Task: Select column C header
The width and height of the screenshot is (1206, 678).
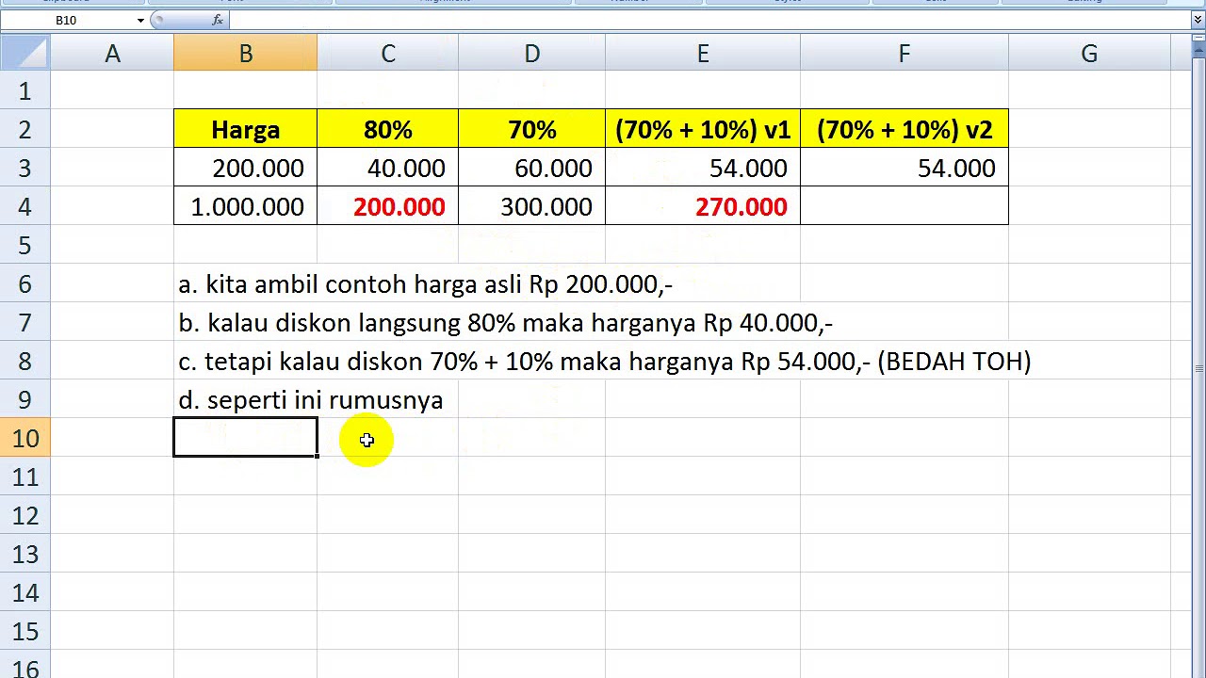Action: 387,54
